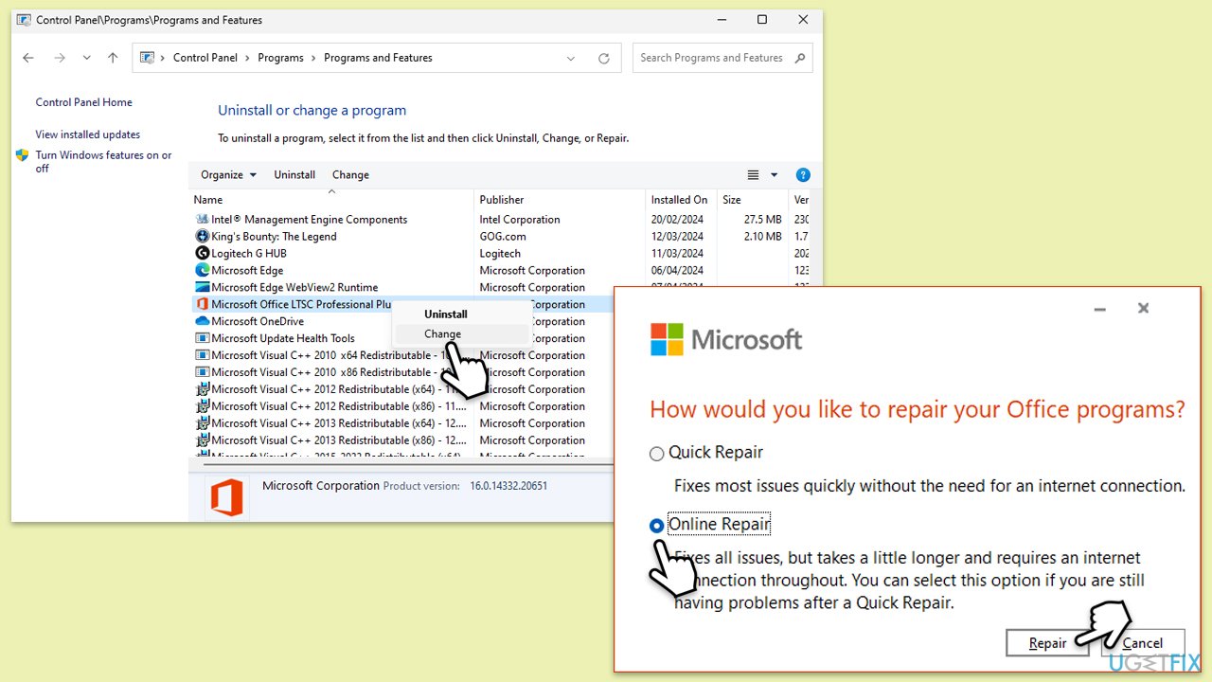Click the Repair button in Office dialog
The width and height of the screenshot is (1212, 682).
(x=1047, y=643)
